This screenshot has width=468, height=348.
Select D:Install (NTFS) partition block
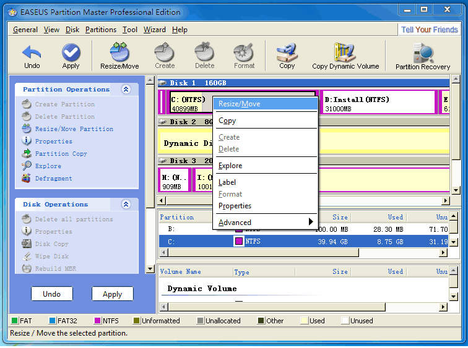click(x=379, y=102)
